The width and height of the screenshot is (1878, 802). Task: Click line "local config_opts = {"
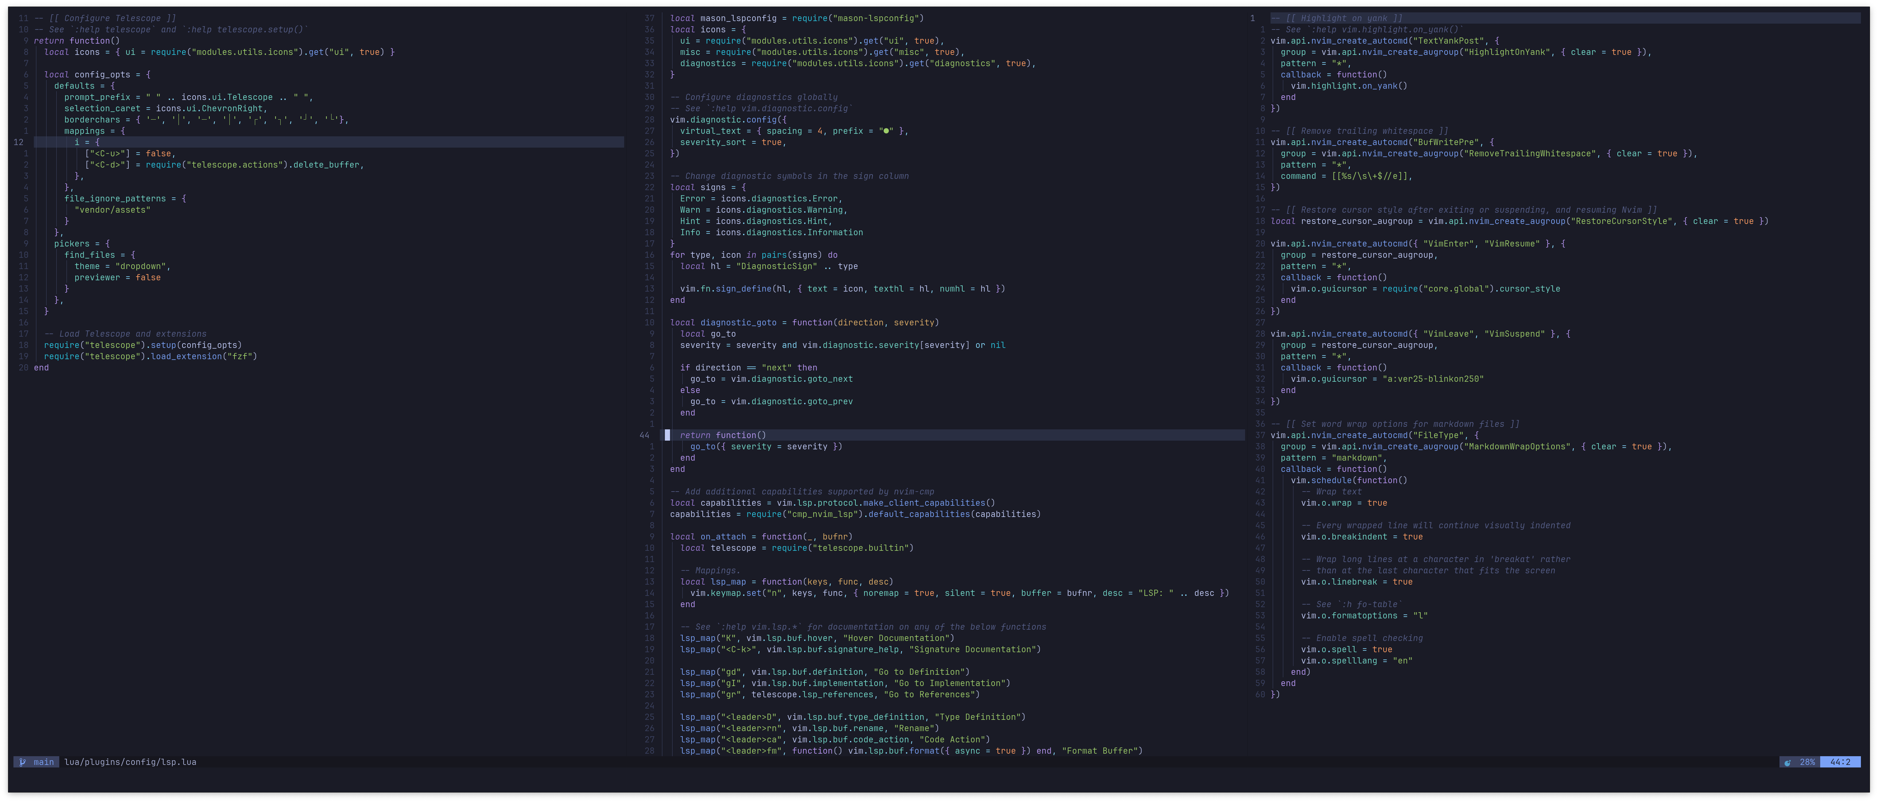point(97,75)
